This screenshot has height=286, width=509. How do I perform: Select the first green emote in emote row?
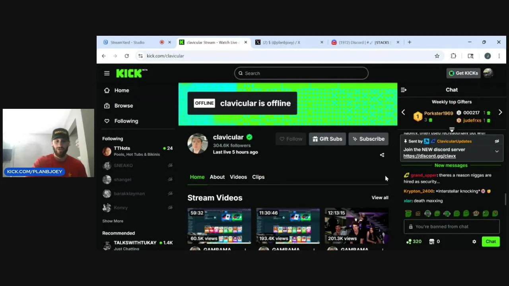pyautogui.click(x=408, y=214)
